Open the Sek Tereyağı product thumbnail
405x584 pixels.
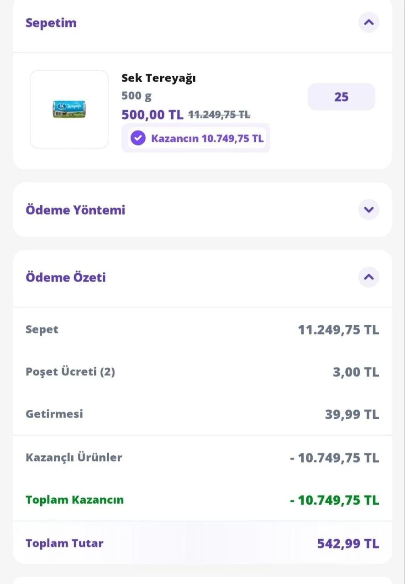point(69,109)
